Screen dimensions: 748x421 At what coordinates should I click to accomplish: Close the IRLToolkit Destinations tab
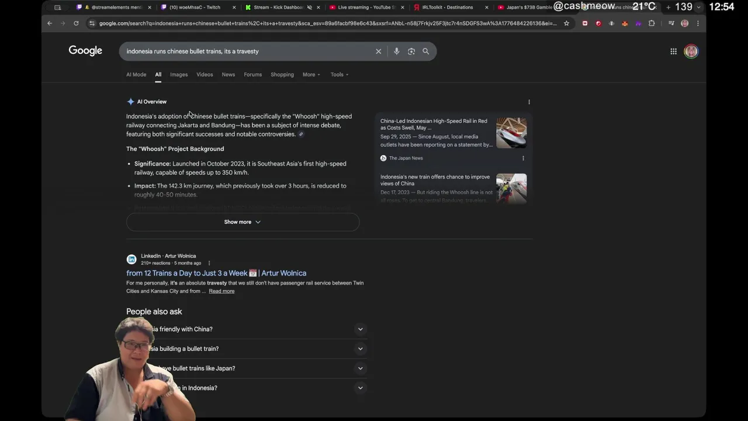[486, 8]
